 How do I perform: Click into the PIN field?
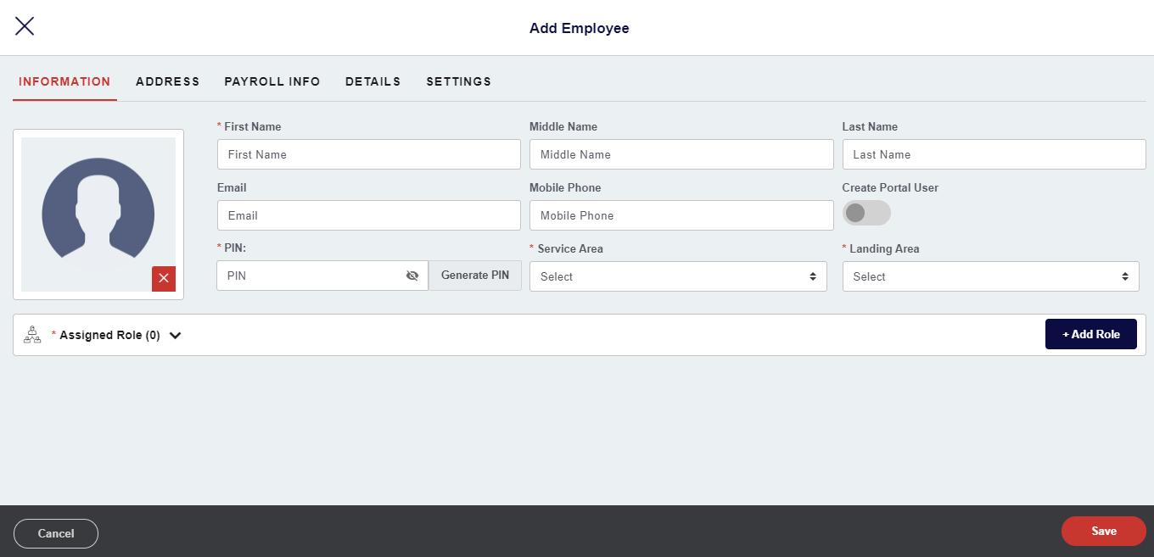322,276
